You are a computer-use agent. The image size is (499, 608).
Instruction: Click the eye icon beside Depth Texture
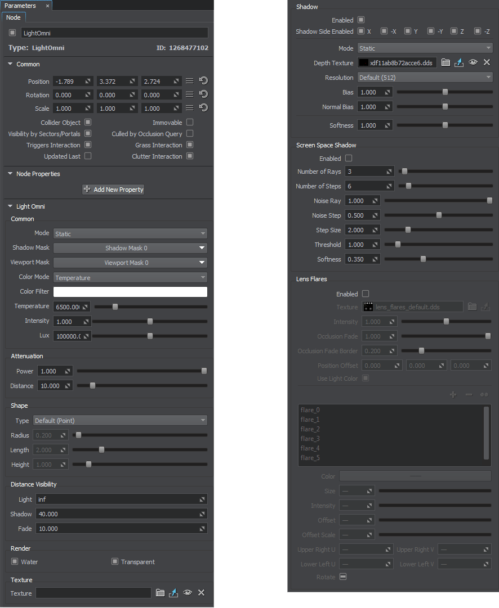point(473,62)
